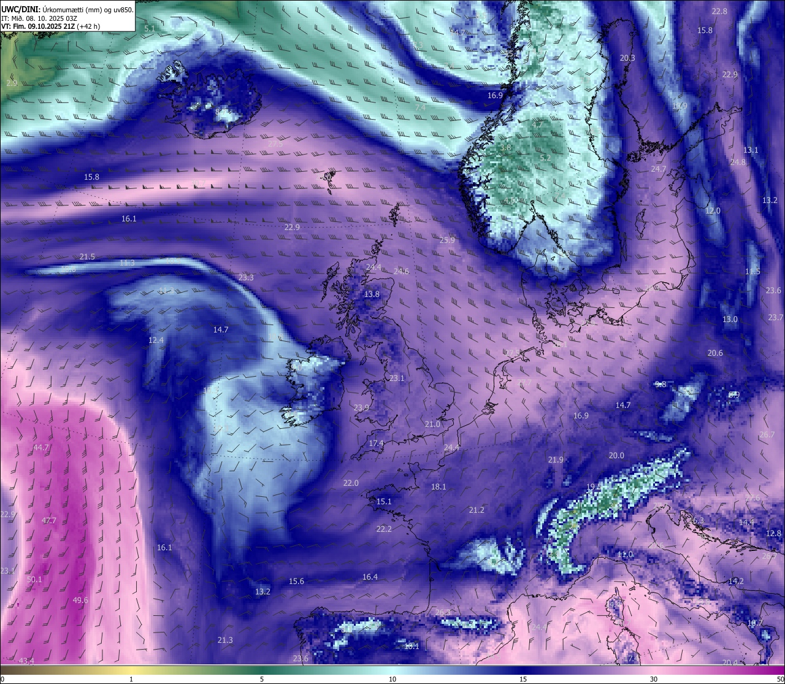Click the 22.2 value on the map
The width and height of the screenshot is (785, 684).
tap(384, 529)
